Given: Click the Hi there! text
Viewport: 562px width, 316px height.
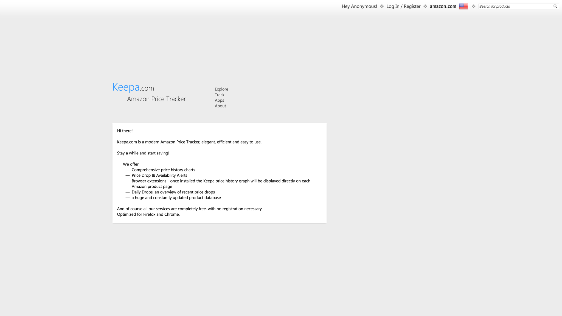Looking at the screenshot, I should 125,131.
